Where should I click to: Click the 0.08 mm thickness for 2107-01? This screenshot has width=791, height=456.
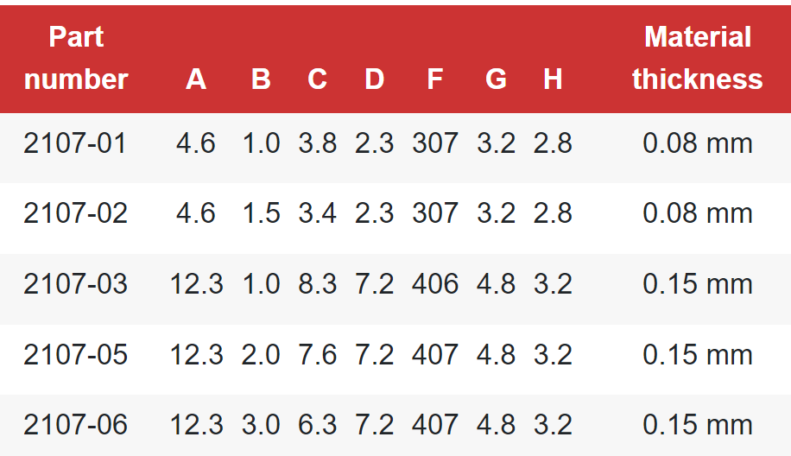click(698, 142)
